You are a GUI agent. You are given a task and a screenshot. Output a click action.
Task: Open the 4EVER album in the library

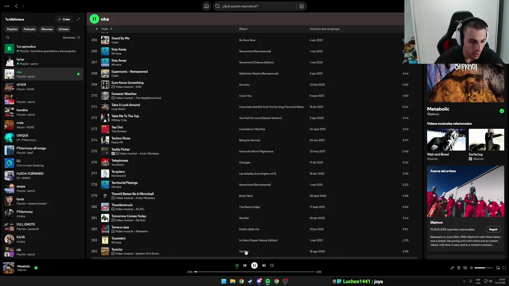click(43, 87)
